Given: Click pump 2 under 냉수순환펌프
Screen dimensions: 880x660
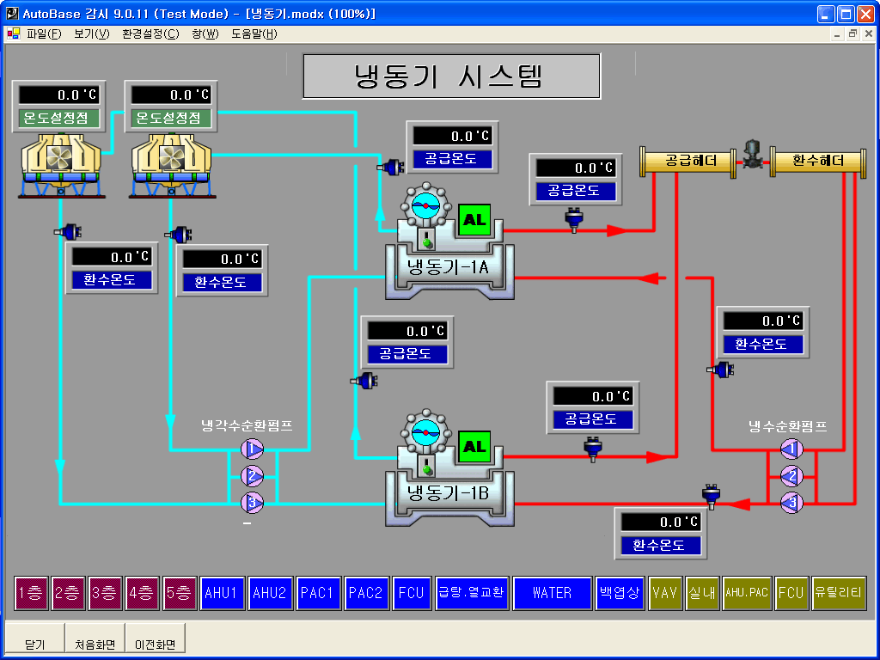Looking at the screenshot, I should pos(791,475).
